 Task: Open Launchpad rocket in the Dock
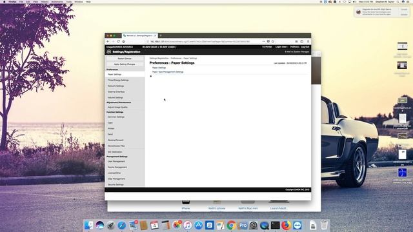pyautogui.click(x=110, y=225)
